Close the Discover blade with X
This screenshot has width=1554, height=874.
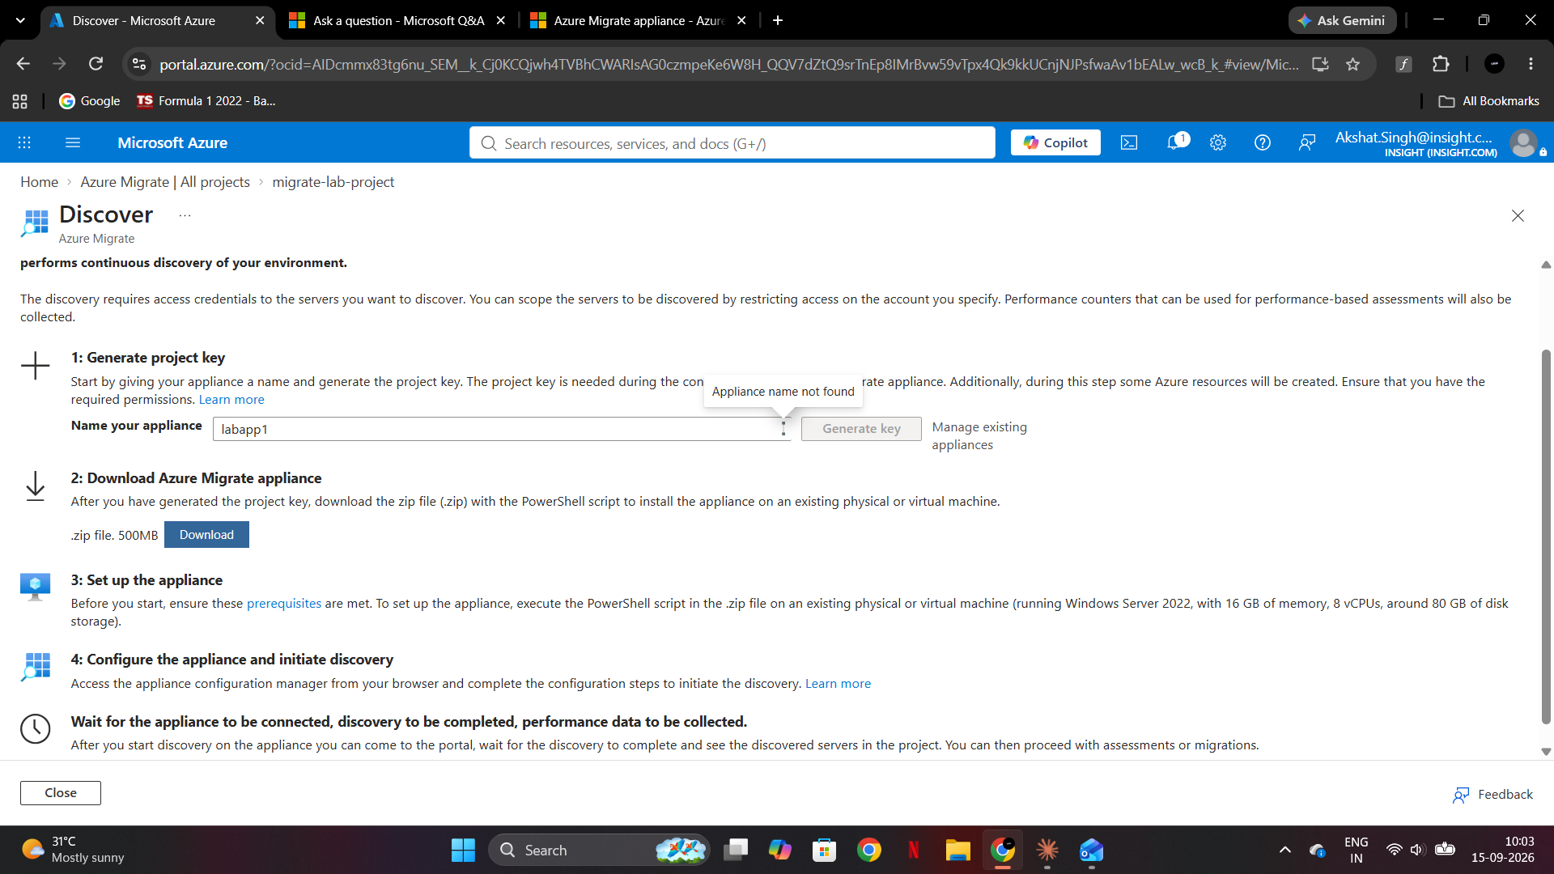pyautogui.click(x=1518, y=215)
